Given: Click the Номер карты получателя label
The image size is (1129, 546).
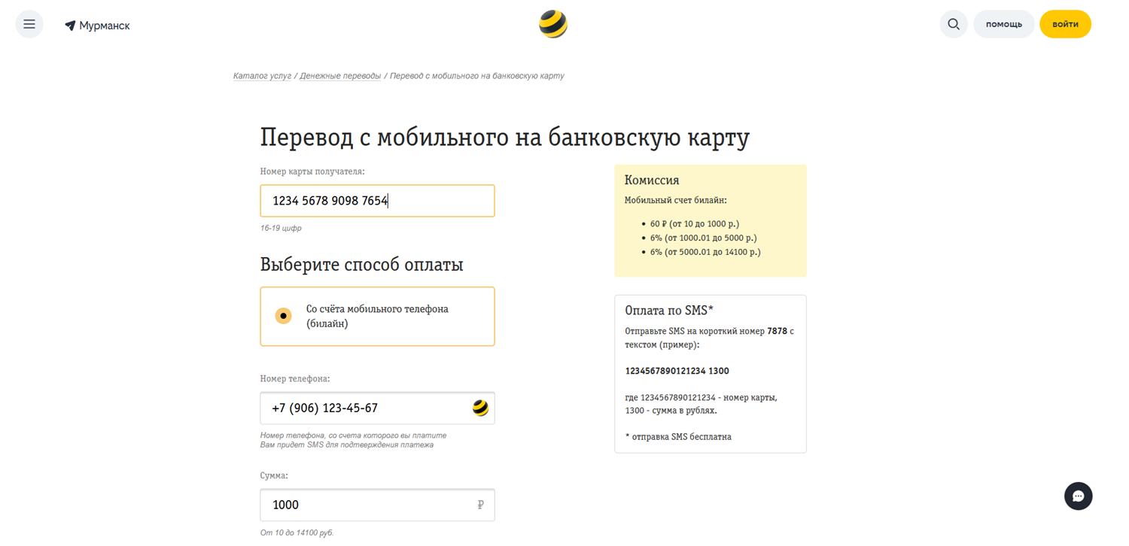Looking at the screenshot, I should [312, 171].
